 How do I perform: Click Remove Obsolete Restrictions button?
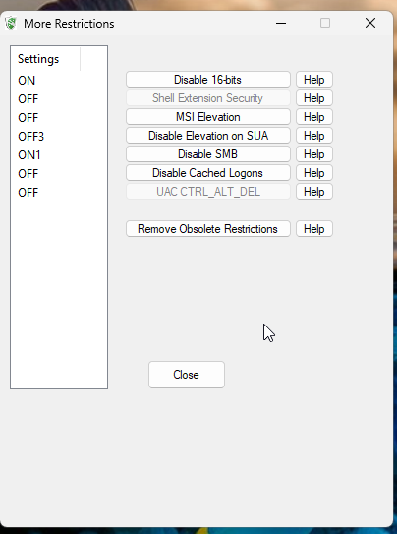208,229
